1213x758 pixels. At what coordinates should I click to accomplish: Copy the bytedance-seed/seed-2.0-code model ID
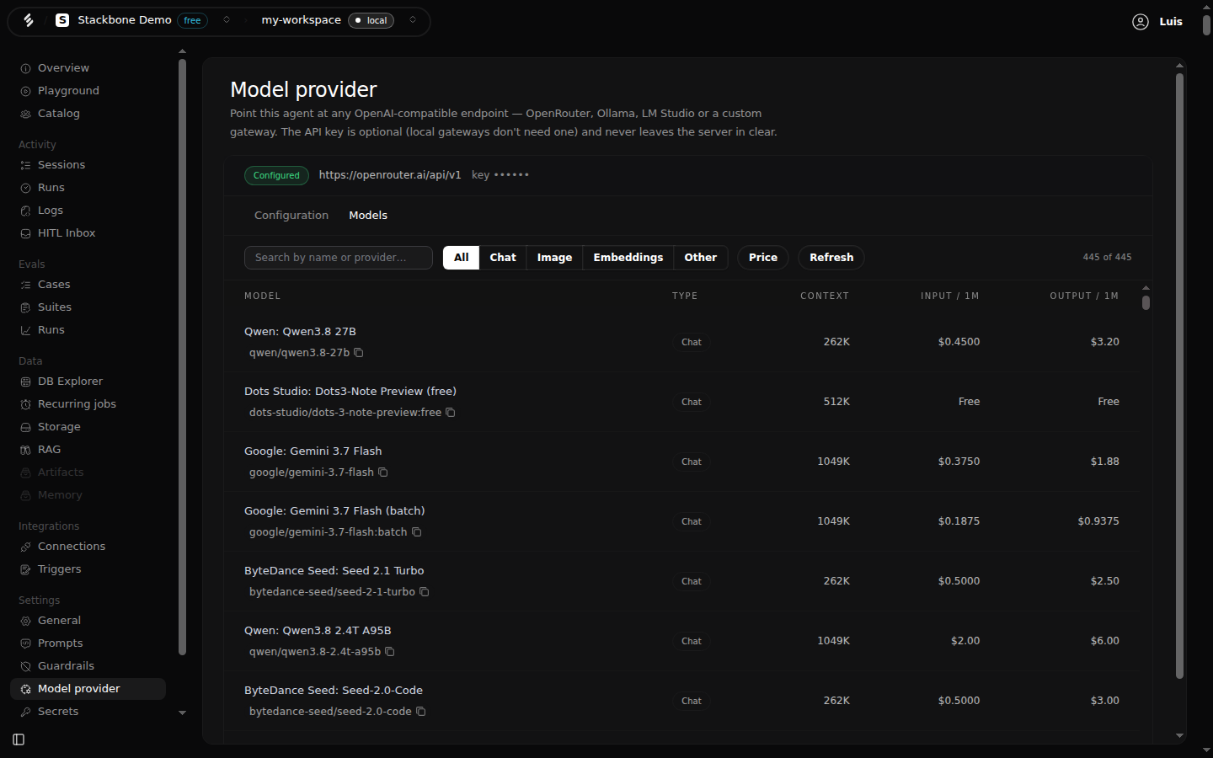pos(421,712)
